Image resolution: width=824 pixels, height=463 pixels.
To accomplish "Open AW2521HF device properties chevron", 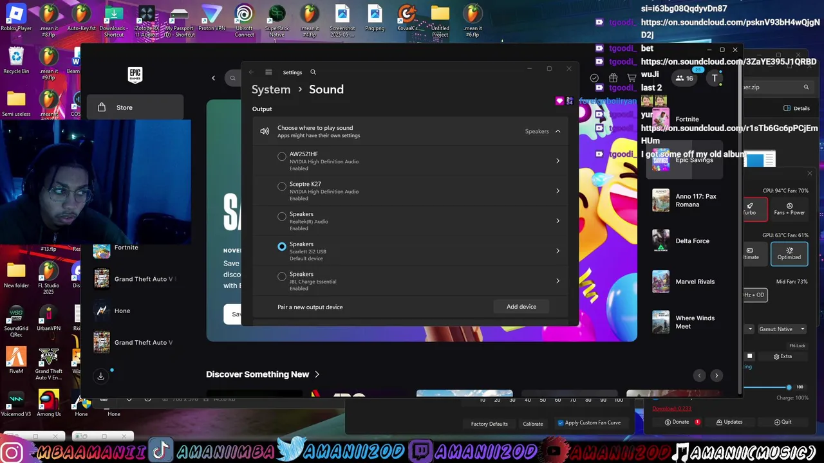I will click(x=557, y=161).
